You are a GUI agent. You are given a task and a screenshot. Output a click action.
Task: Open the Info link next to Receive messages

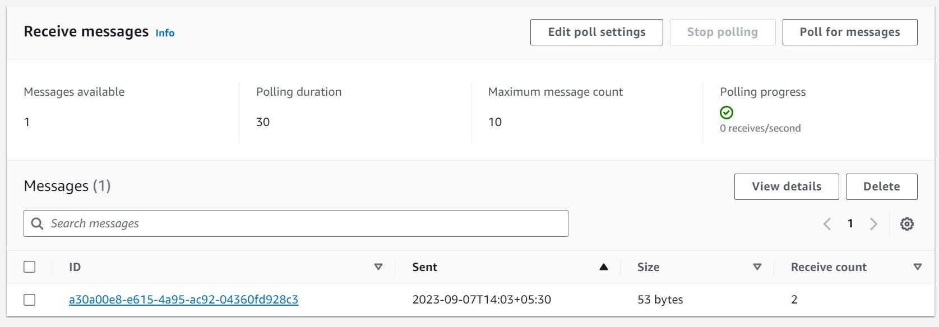[x=165, y=33]
